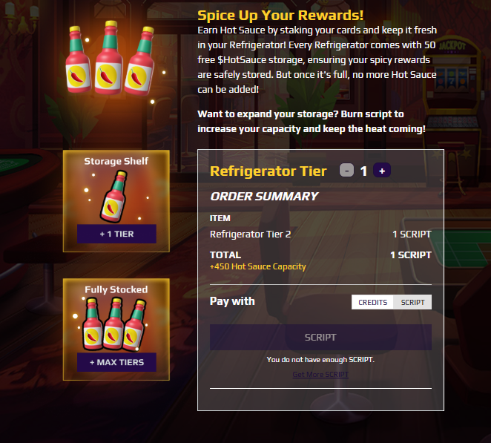Click the three hot sauce bottles header image
491x443 pixels.
110,59
